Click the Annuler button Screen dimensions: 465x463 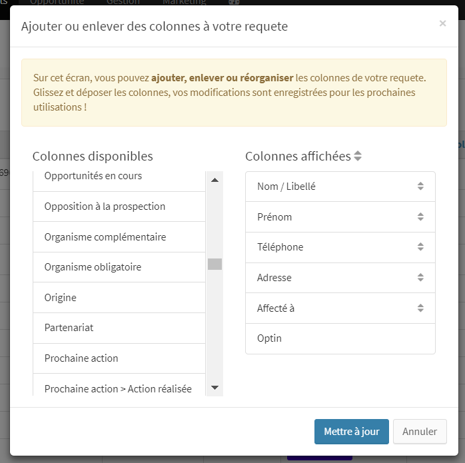point(420,432)
